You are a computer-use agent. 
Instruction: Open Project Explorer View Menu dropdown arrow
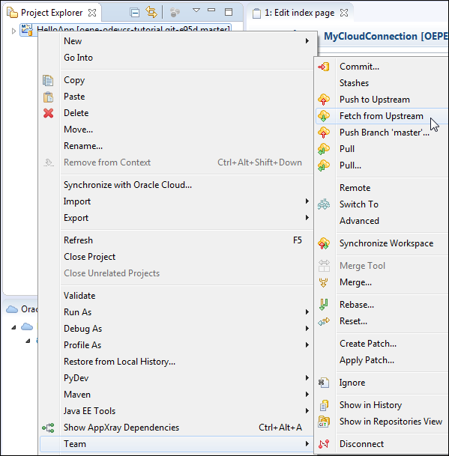196,10
